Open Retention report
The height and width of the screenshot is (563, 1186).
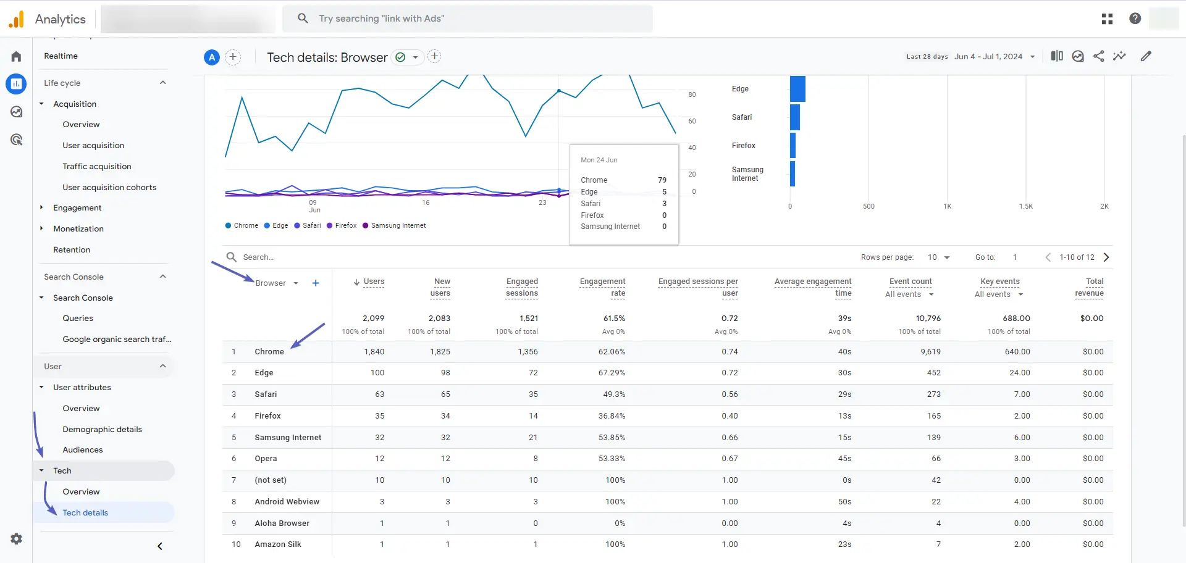72,250
